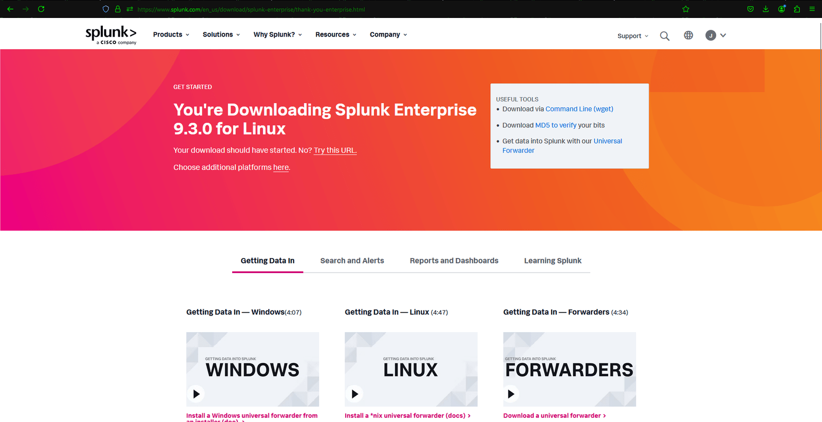Image resolution: width=822 pixels, height=422 pixels.
Task: Click the browser forward arrow
Action: tap(26, 9)
